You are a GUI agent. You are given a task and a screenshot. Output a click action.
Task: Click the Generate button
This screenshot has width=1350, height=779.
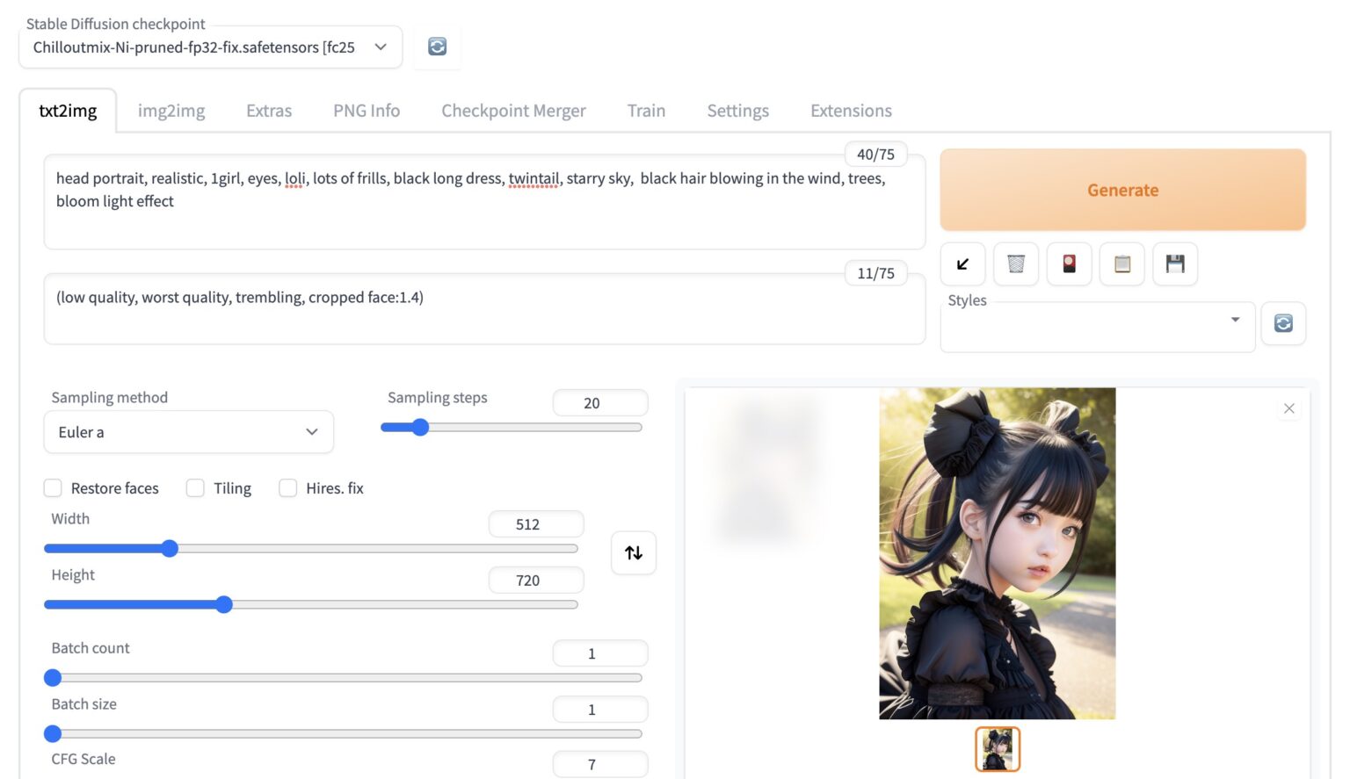[1122, 190]
